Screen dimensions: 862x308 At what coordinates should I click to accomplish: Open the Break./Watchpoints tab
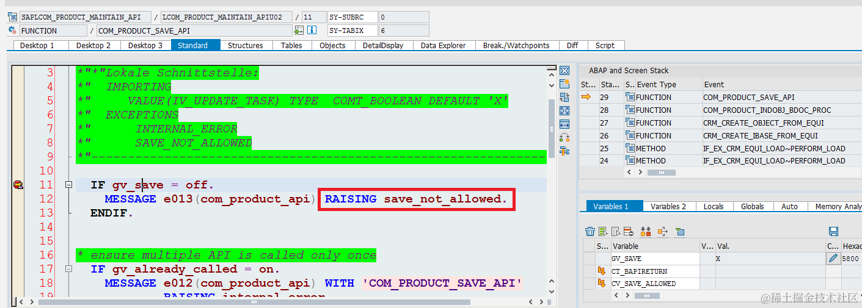point(516,45)
